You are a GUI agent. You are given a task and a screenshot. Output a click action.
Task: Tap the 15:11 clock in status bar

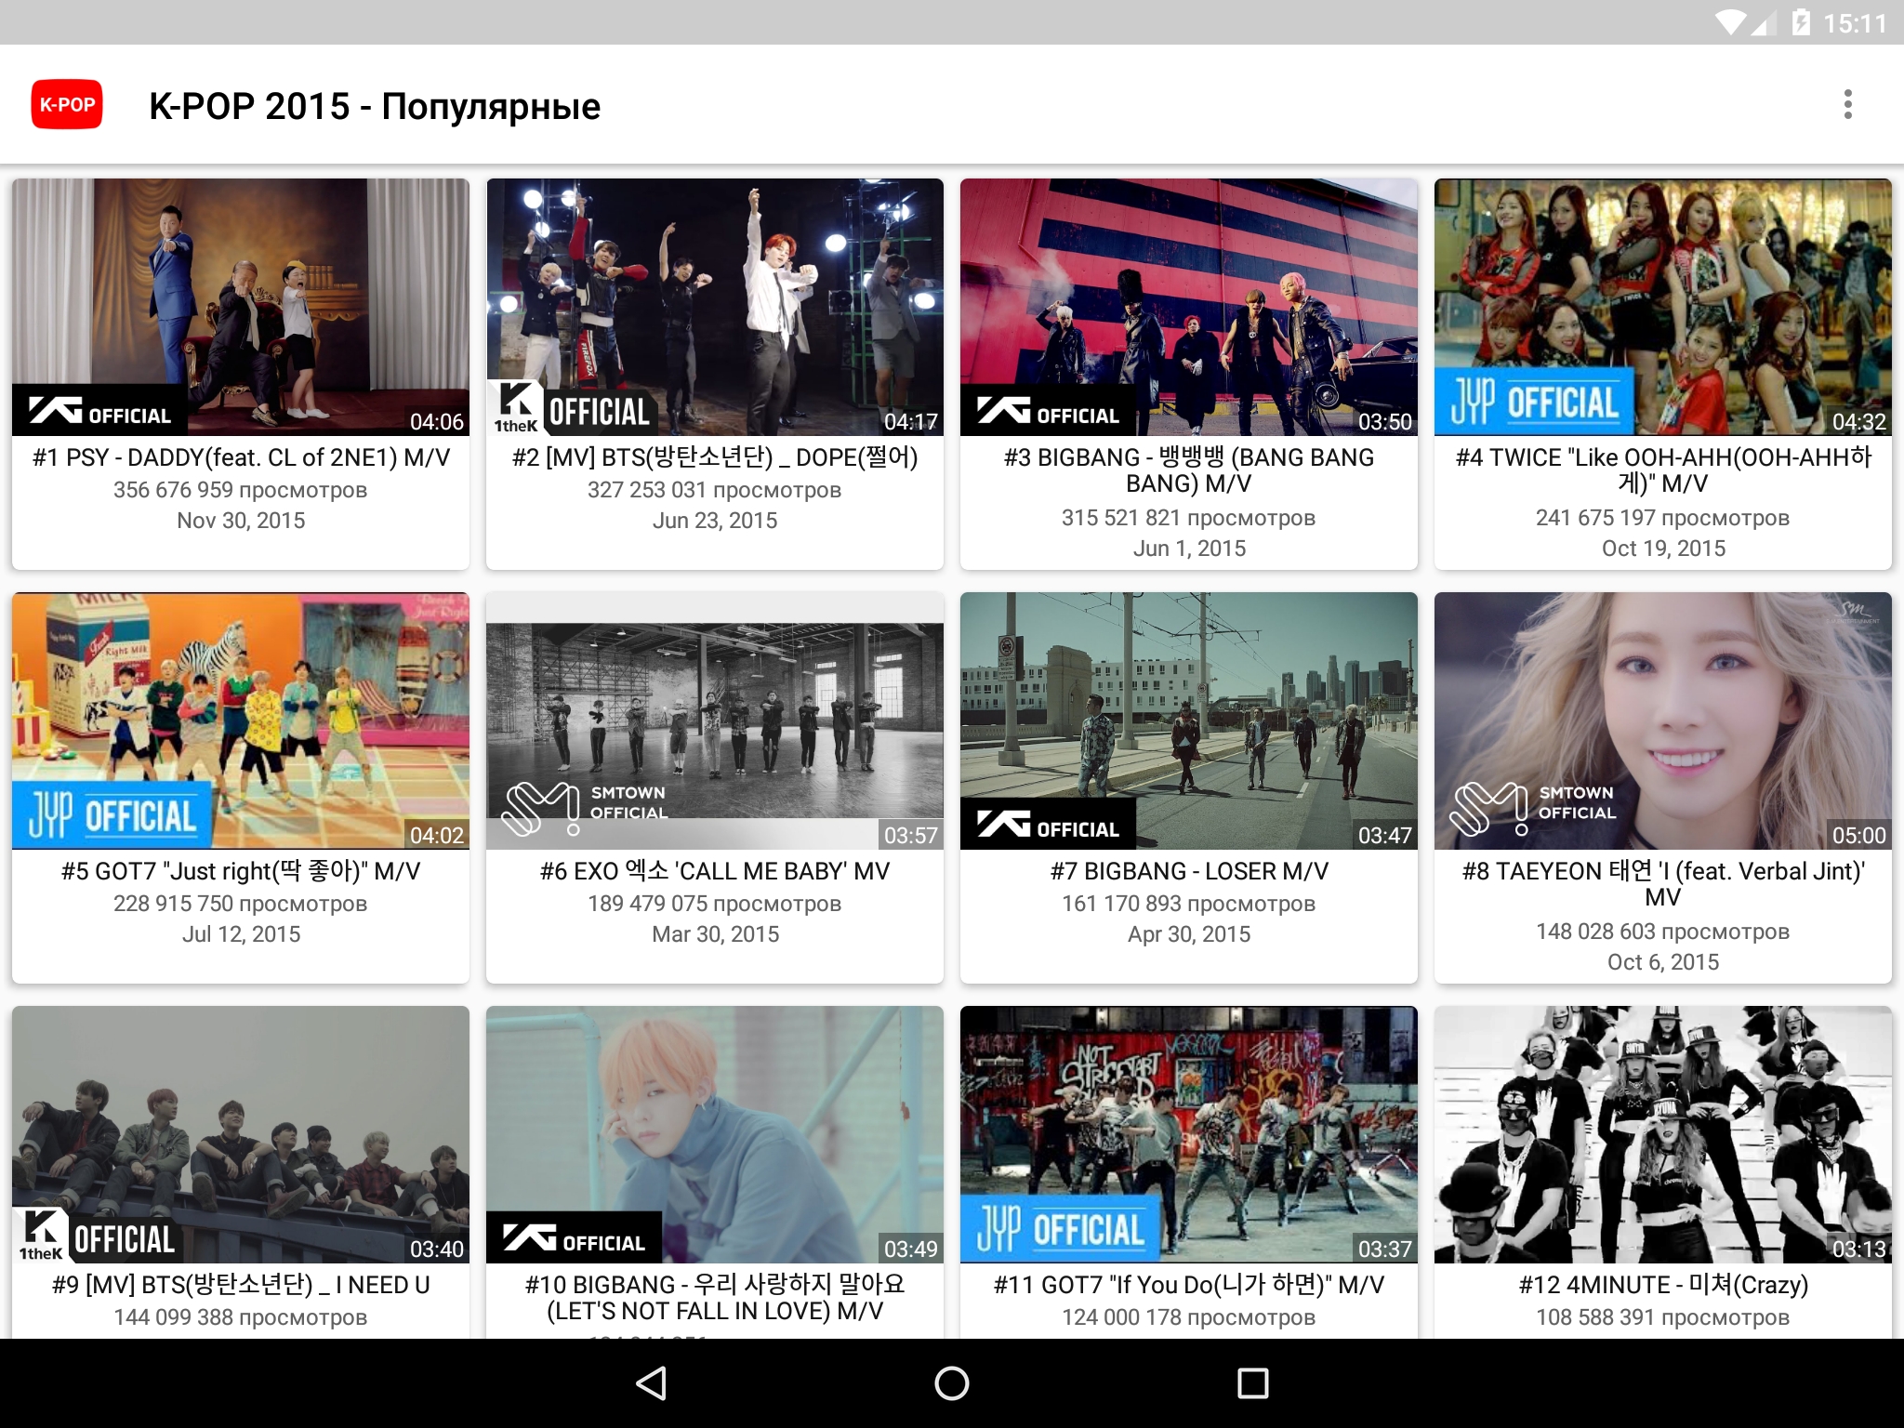click(x=1855, y=23)
